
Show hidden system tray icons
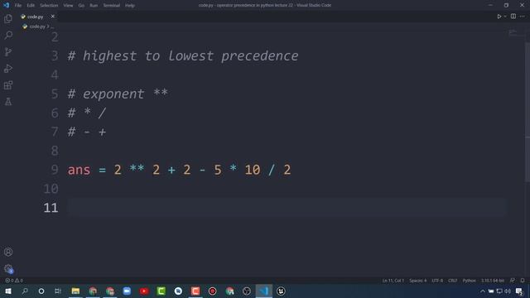point(483,291)
